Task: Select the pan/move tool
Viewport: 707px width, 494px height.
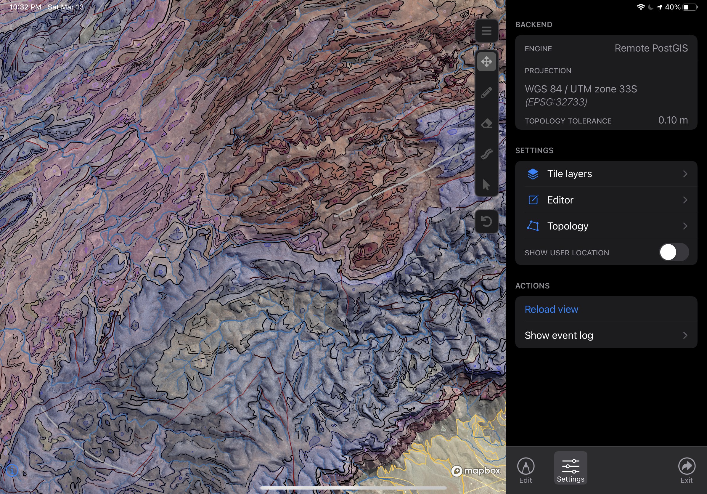Action: point(486,62)
